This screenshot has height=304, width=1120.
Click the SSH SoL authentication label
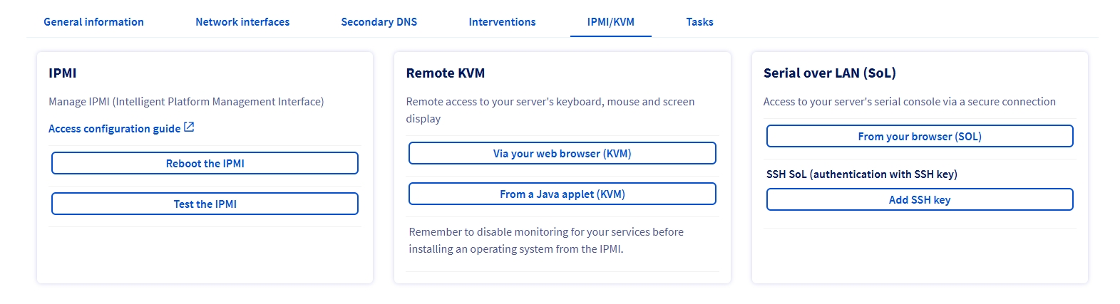coord(861,174)
